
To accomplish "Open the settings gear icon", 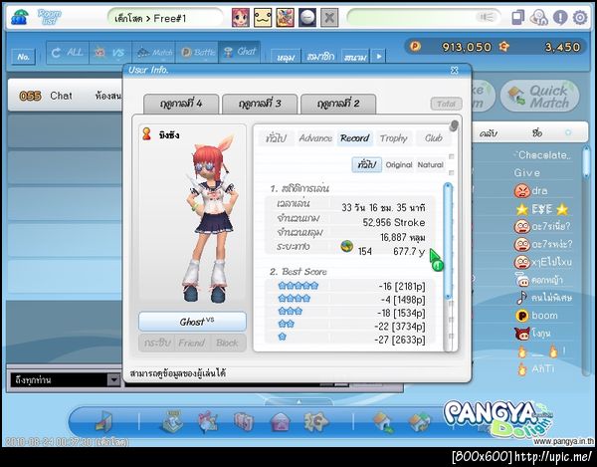I will [580, 18].
